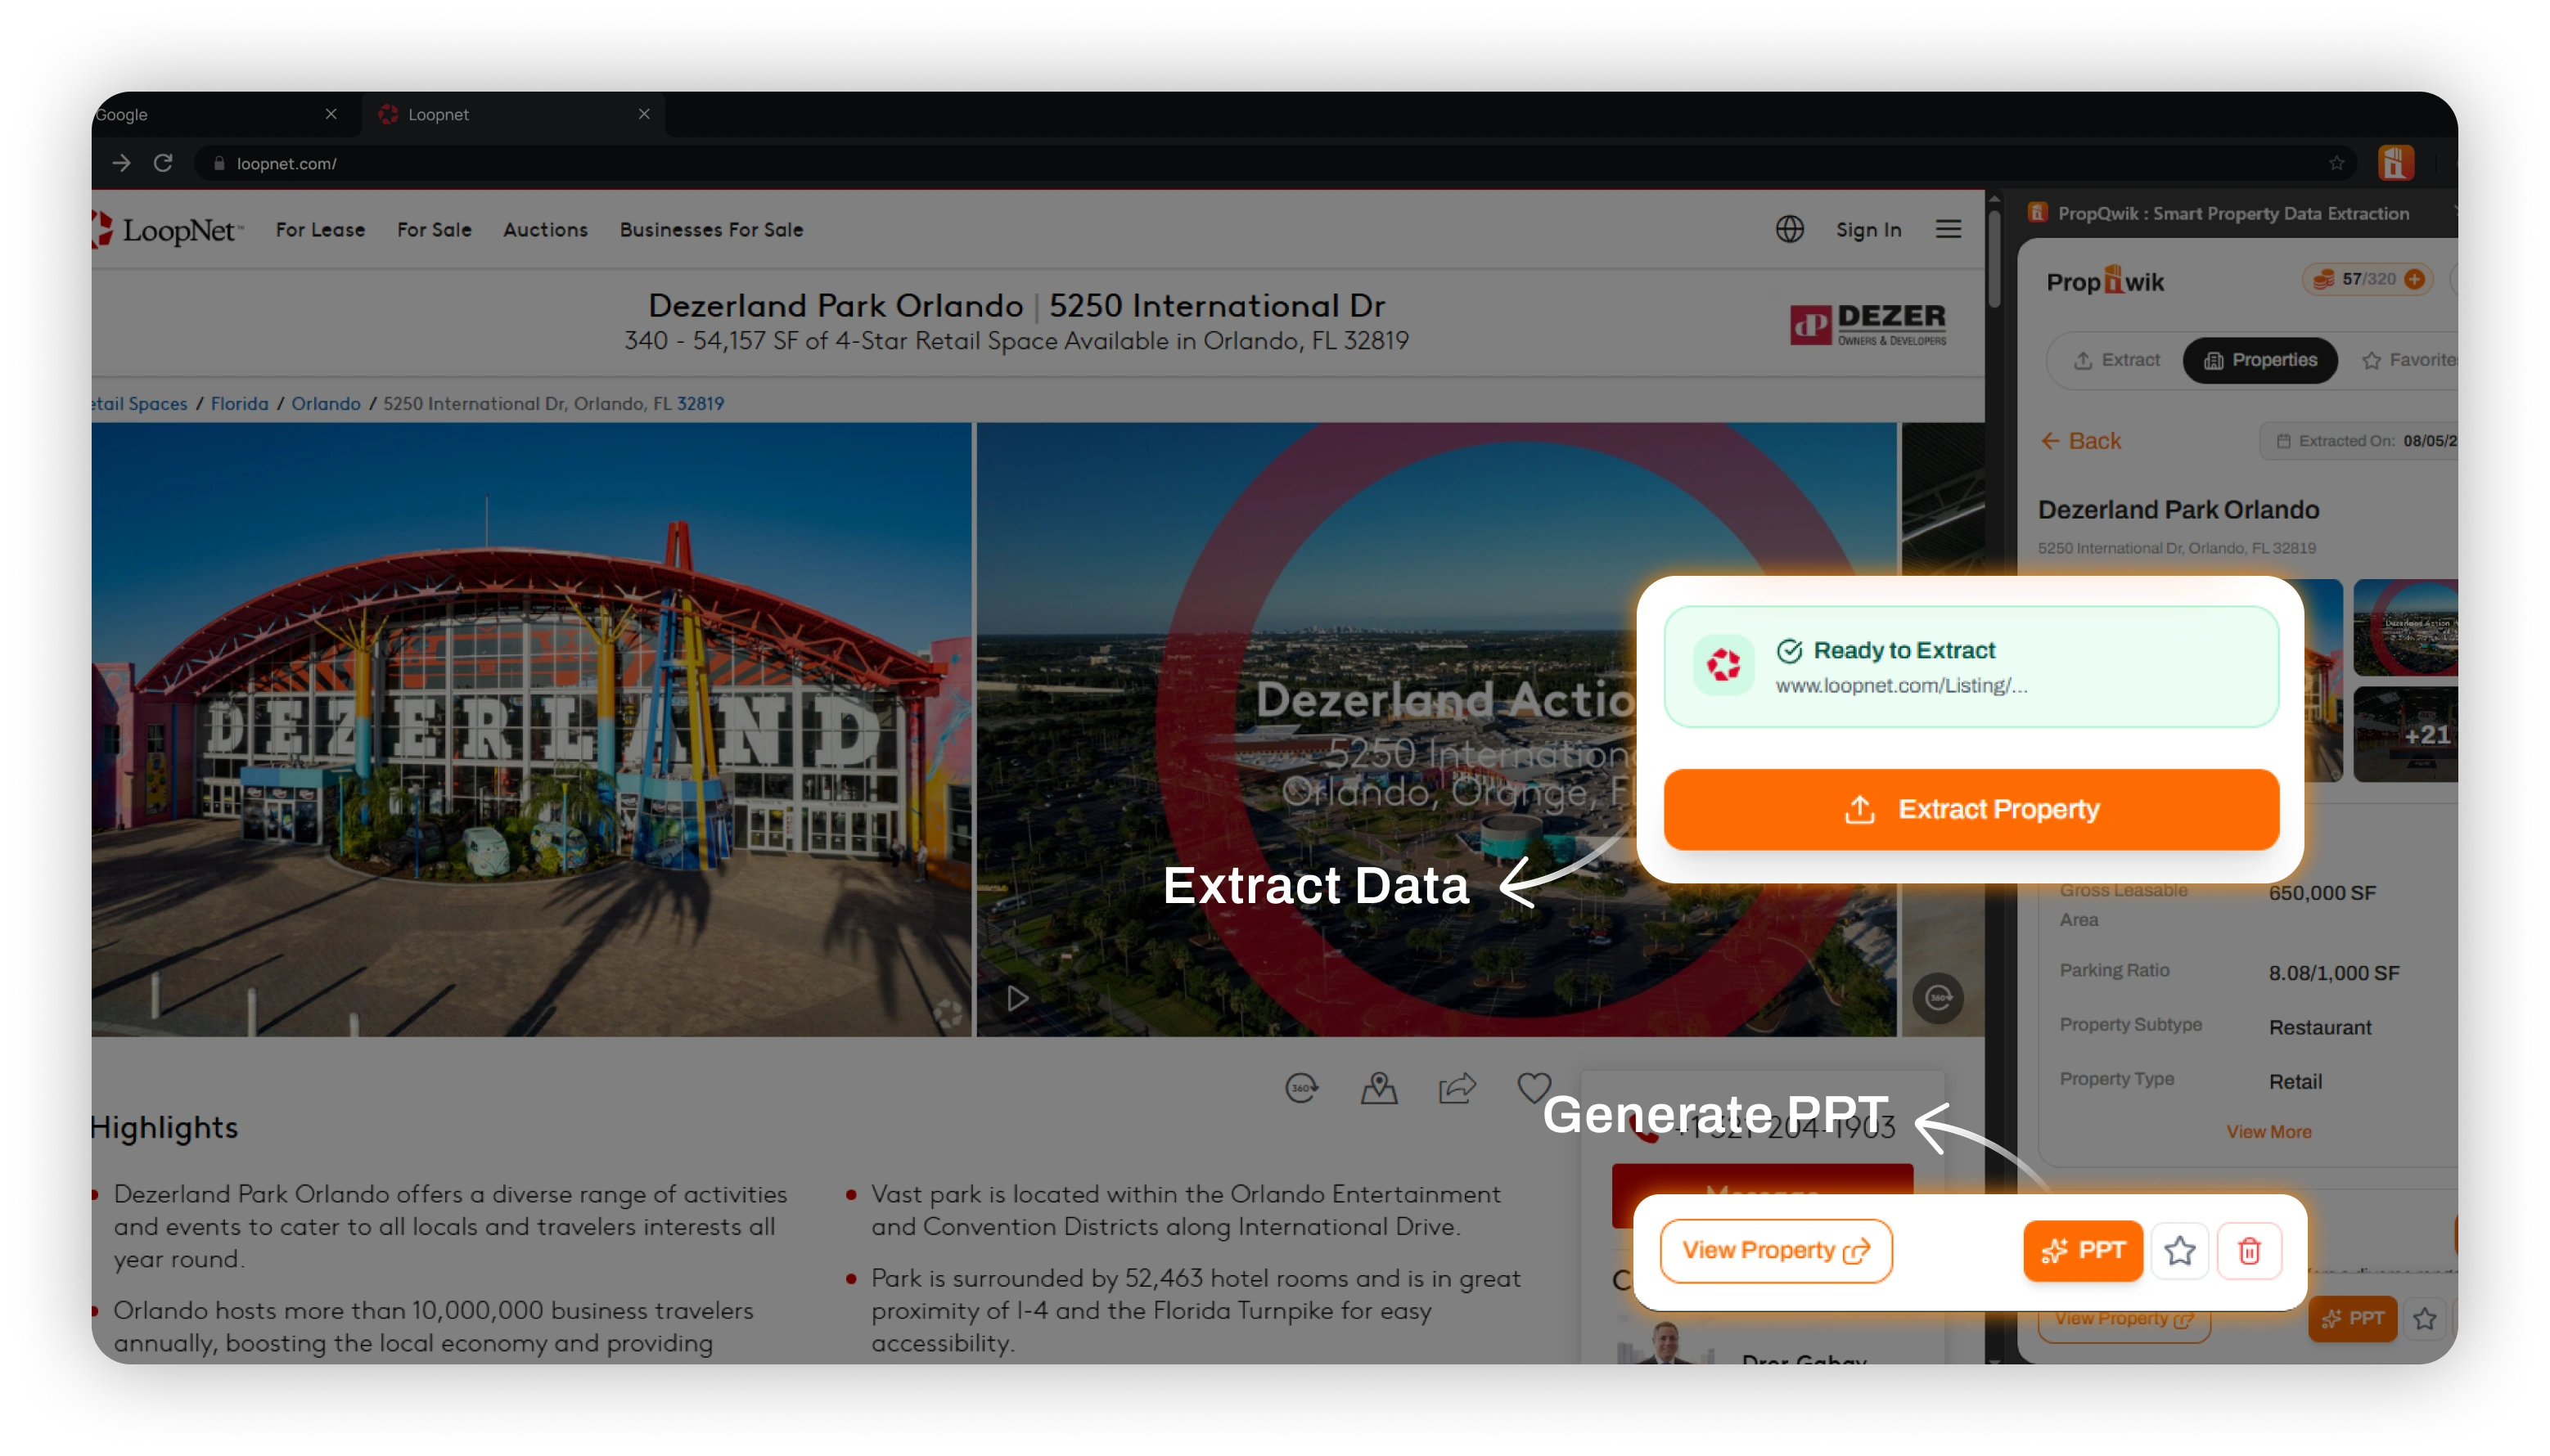
Task: Open the Dezerland building entrance photo
Action: [x=530, y=729]
